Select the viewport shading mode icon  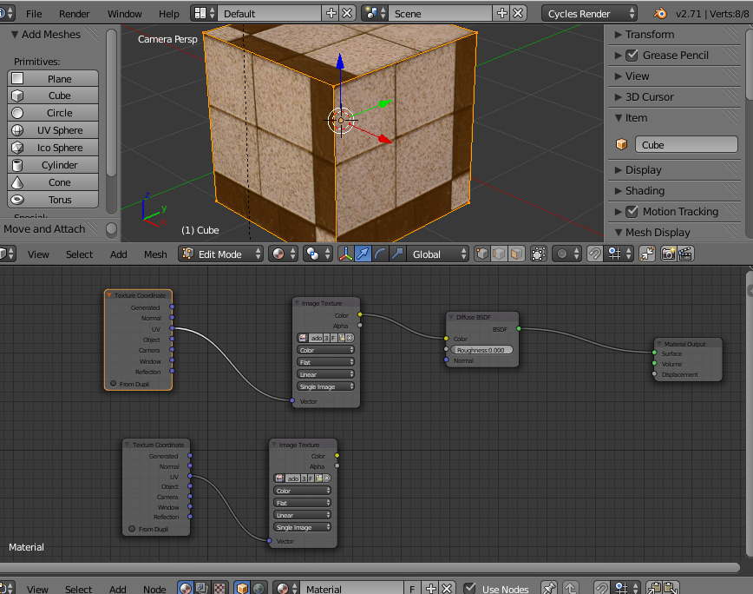click(279, 254)
